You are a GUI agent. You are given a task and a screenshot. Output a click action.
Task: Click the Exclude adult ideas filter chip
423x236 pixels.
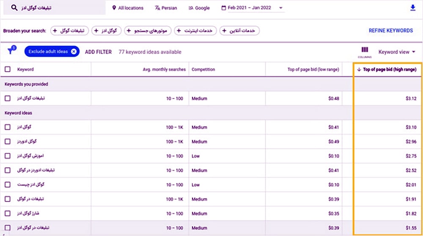(52, 52)
